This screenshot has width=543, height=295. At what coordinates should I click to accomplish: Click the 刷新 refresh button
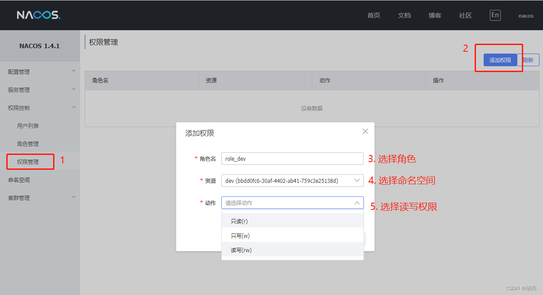pos(529,59)
